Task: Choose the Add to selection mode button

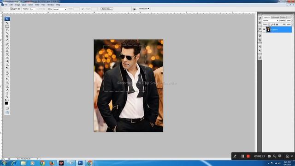Action: tap(14, 9)
